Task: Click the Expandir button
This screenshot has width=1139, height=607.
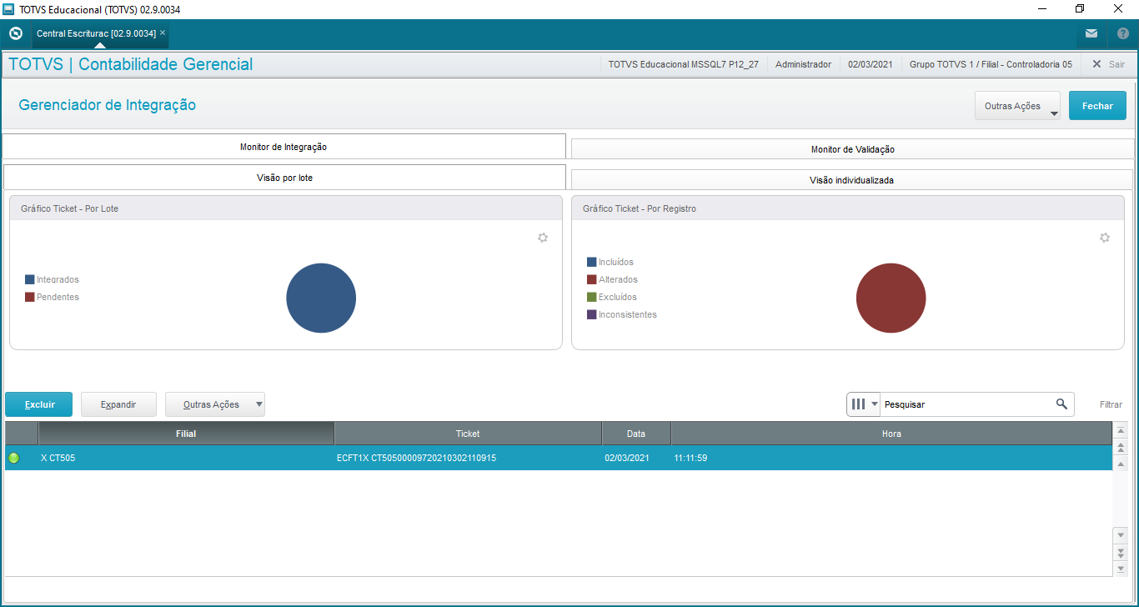Action: [118, 404]
